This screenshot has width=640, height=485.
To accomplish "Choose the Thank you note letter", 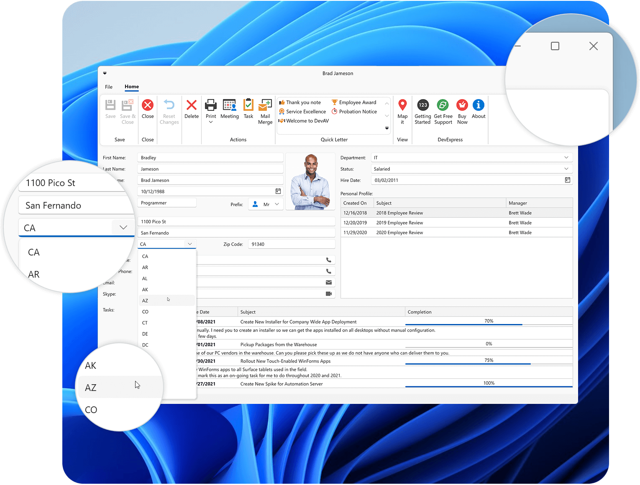I will [300, 102].
